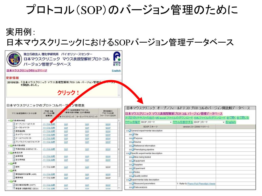262x196 pixels.
Task: Collapse the 感覚 category
Action: click(x=9, y=170)
